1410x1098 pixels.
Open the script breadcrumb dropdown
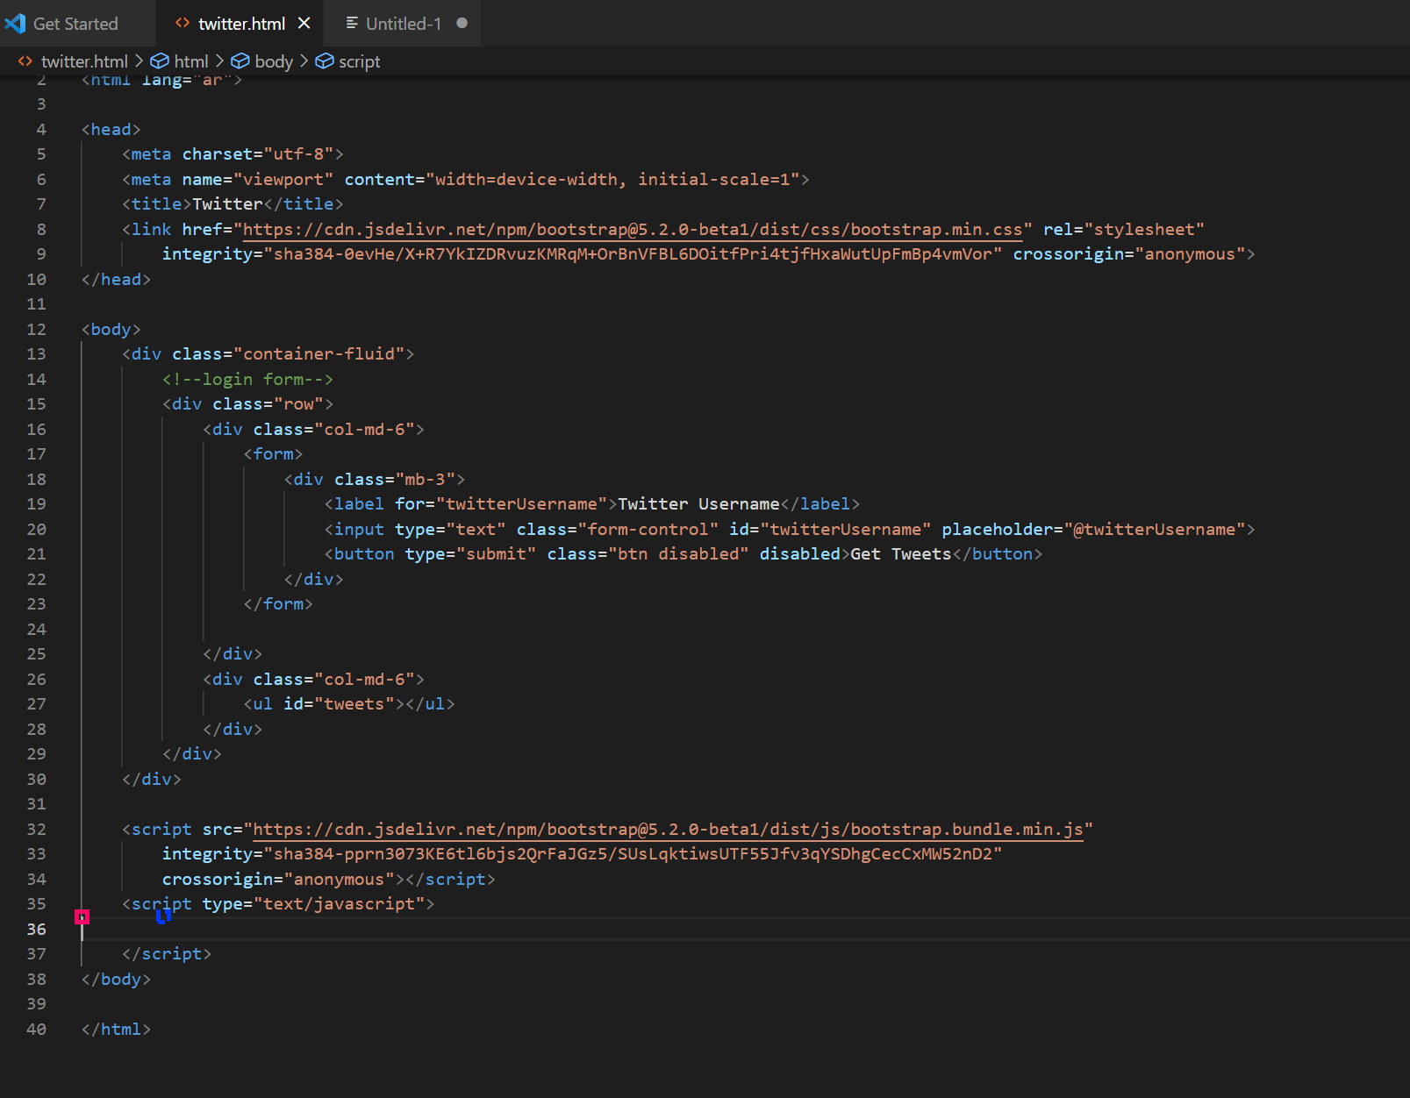click(x=360, y=61)
